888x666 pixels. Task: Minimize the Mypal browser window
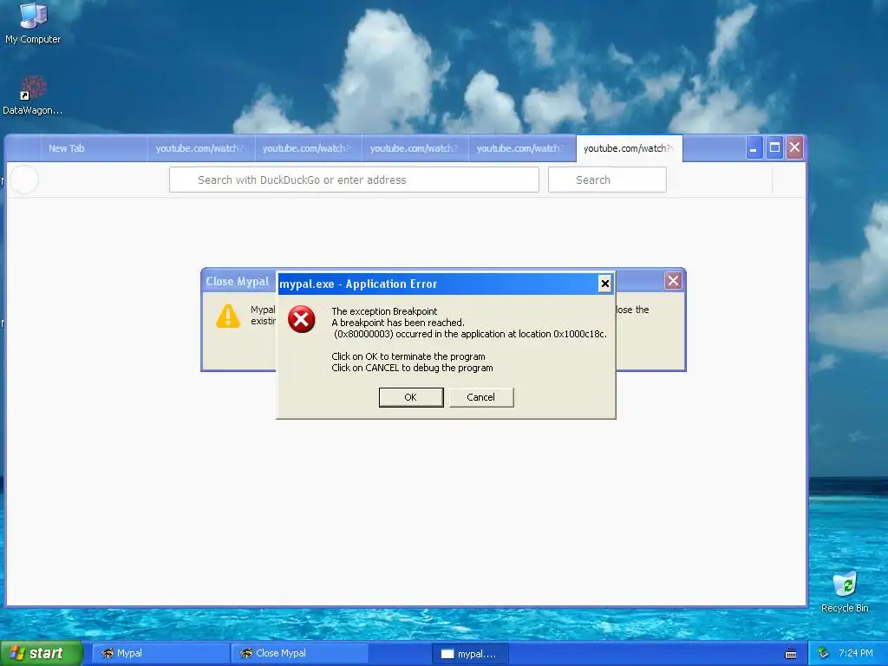tap(754, 147)
